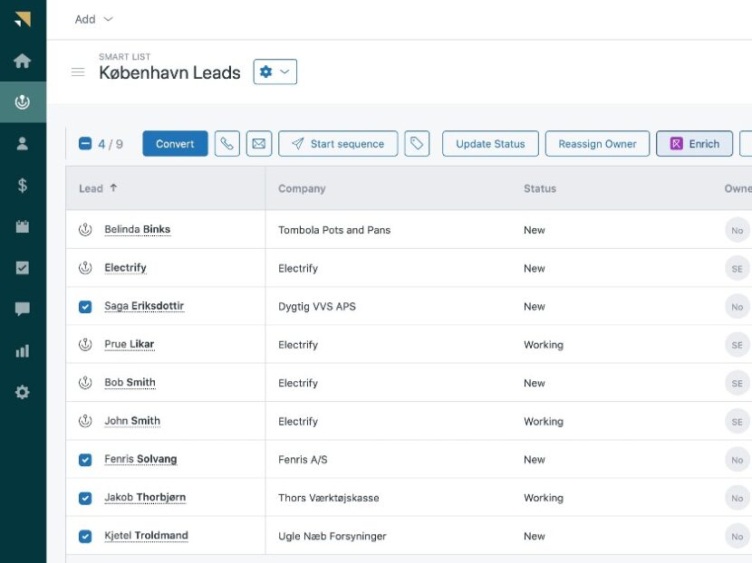Click the 4/9 master selection checkbox
This screenshot has height=563, width=752.
[x=83, y=144]
